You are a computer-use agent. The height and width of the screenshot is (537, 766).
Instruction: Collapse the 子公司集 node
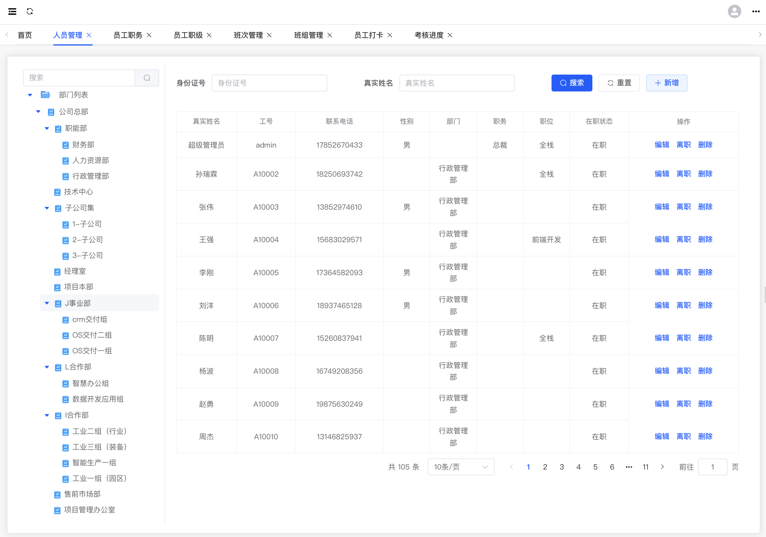[x=47, y=208]
